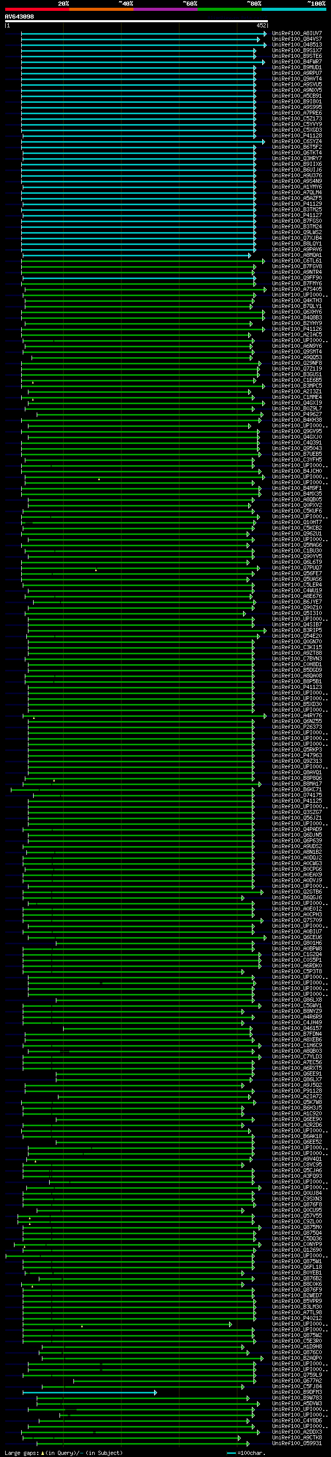Viewport: 331px width, 1457px height.
Task: Open hit UniRef100_A8IUV7
Action: tap(296, 34)
